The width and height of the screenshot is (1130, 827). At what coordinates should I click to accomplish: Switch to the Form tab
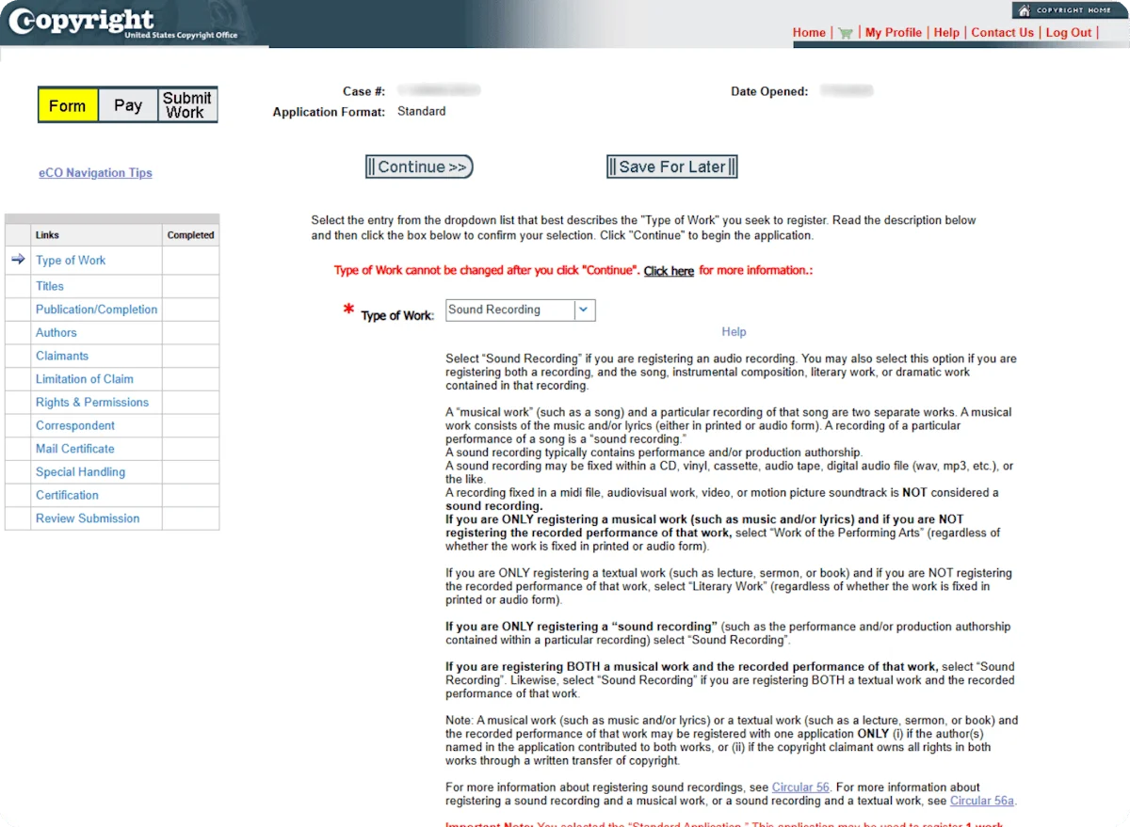[67, 104]
